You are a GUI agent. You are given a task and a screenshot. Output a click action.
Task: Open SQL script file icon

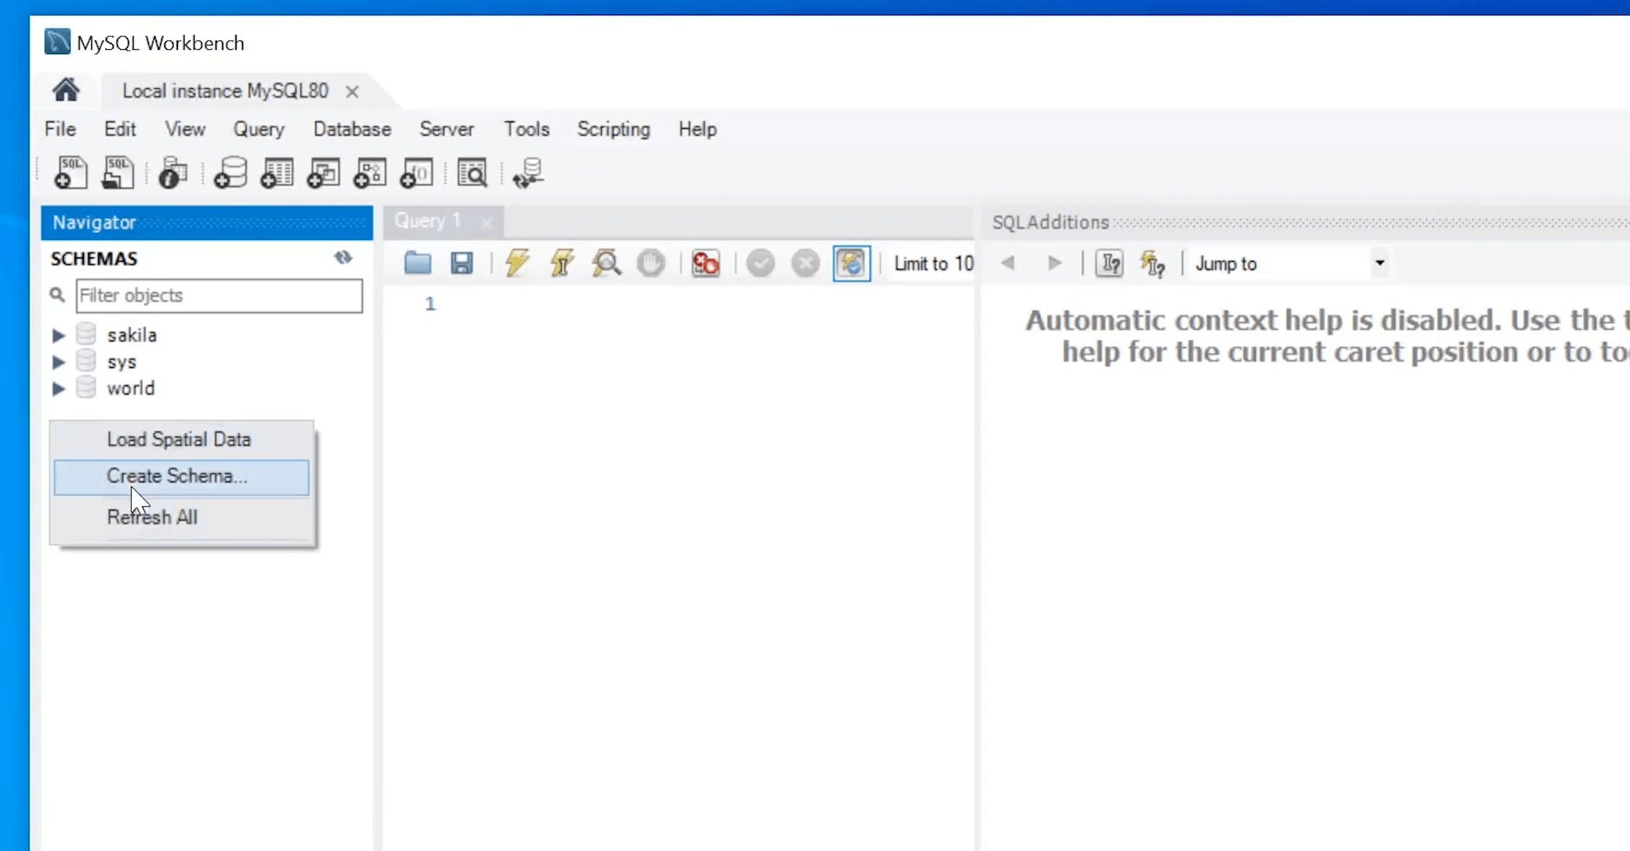click(x=118, y=174)
